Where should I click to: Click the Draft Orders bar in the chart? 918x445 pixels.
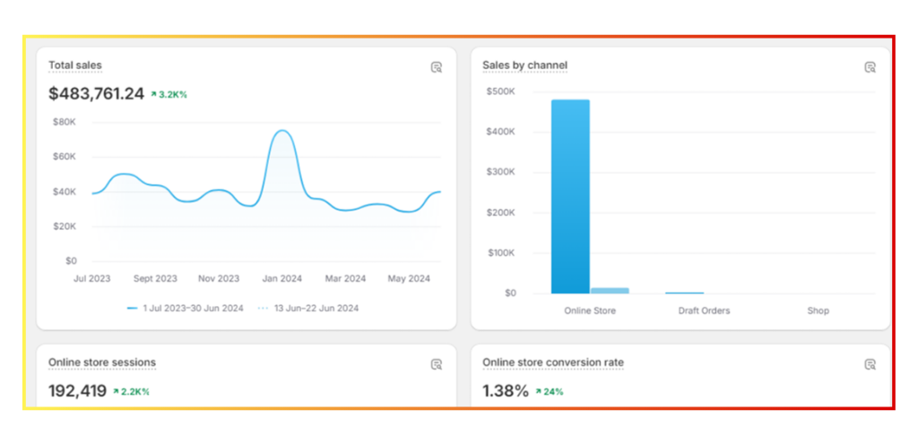[684, 292]
